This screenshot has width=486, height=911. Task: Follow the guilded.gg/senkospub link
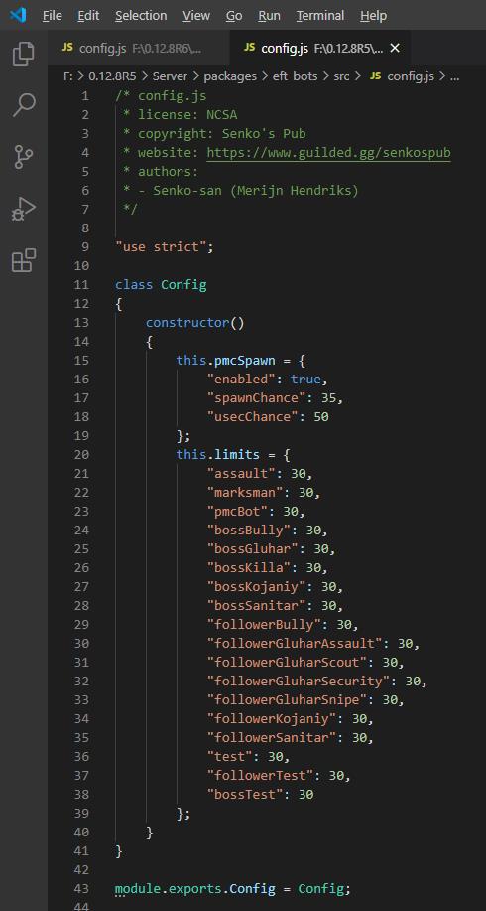click(329, 153)
